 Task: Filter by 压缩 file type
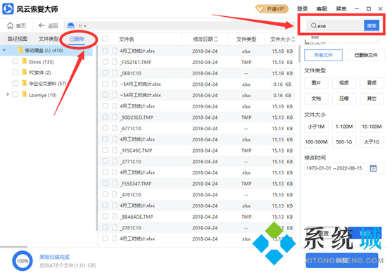(x=344, y=99)
